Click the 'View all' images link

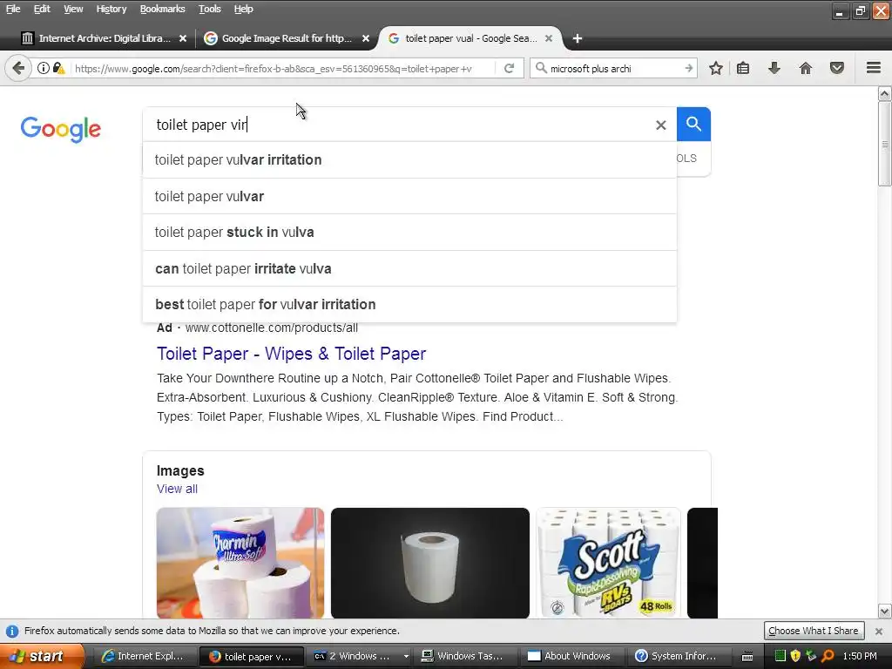[x=177, y=489]
